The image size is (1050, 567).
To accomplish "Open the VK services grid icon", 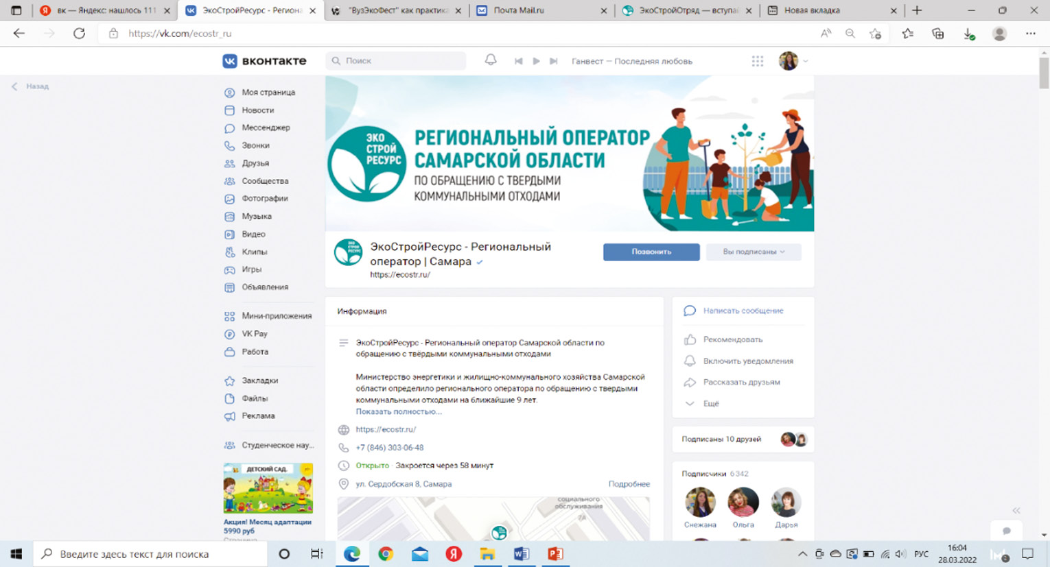I will tap(757, 61).
